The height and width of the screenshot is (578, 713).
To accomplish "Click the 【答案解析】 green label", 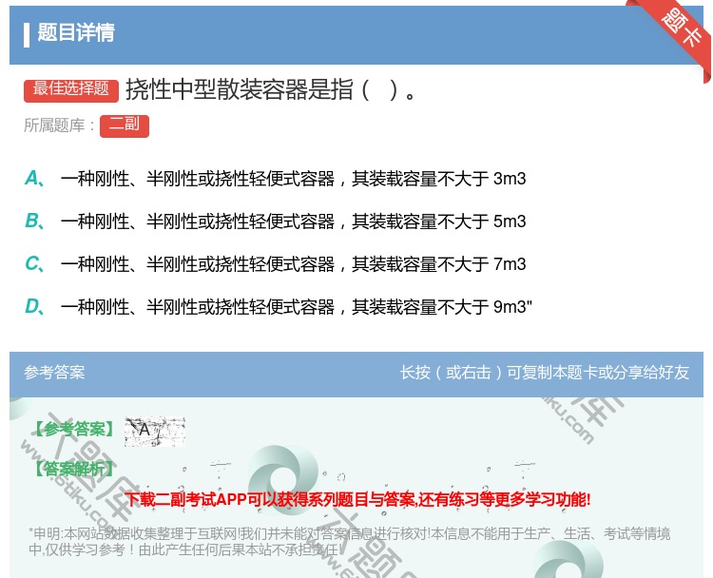I will [x=73, y=469].
